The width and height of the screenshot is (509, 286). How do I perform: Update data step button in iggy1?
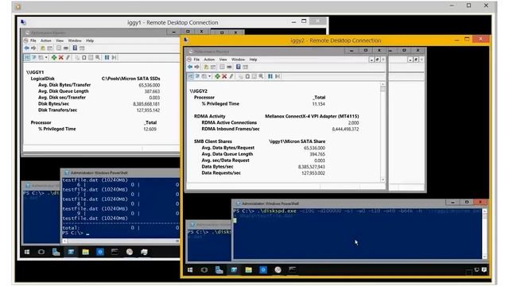click(114, 57)
